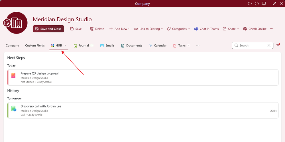Click the History heading
Viewport: 285px width, 142px height.
[x=13, y=91]
